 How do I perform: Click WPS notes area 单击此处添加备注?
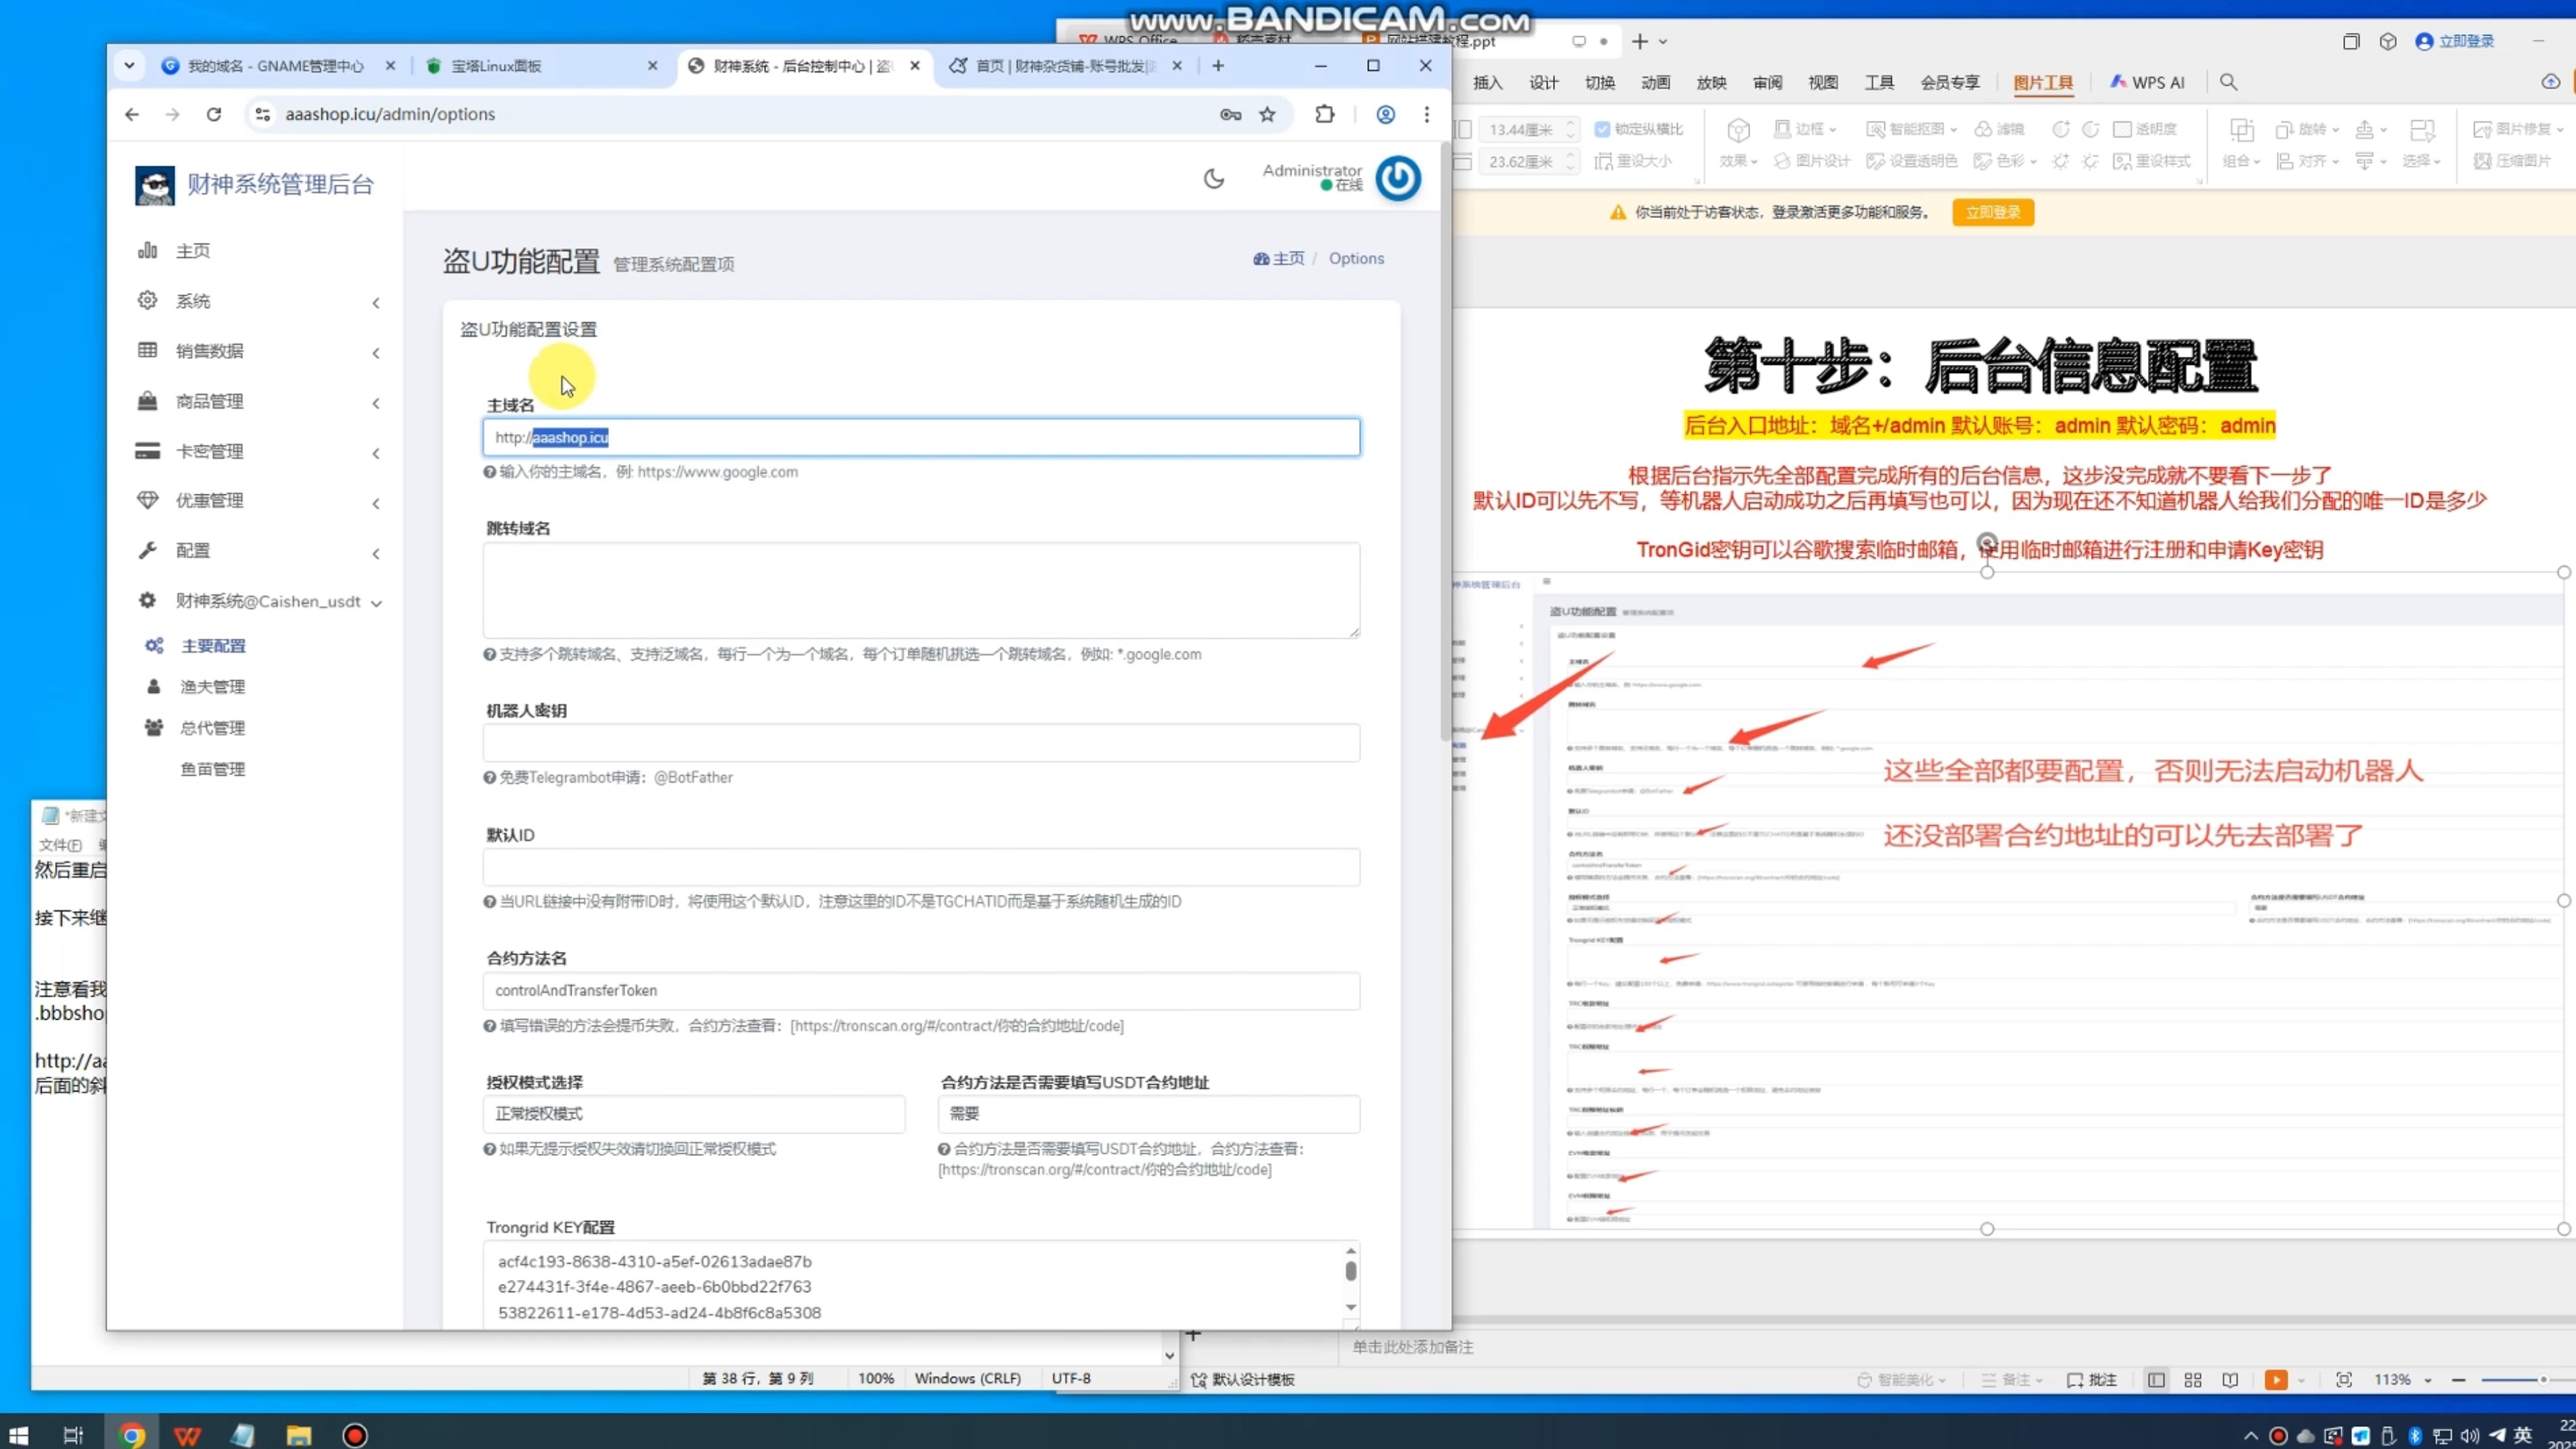click(x=1413, y=1347)
